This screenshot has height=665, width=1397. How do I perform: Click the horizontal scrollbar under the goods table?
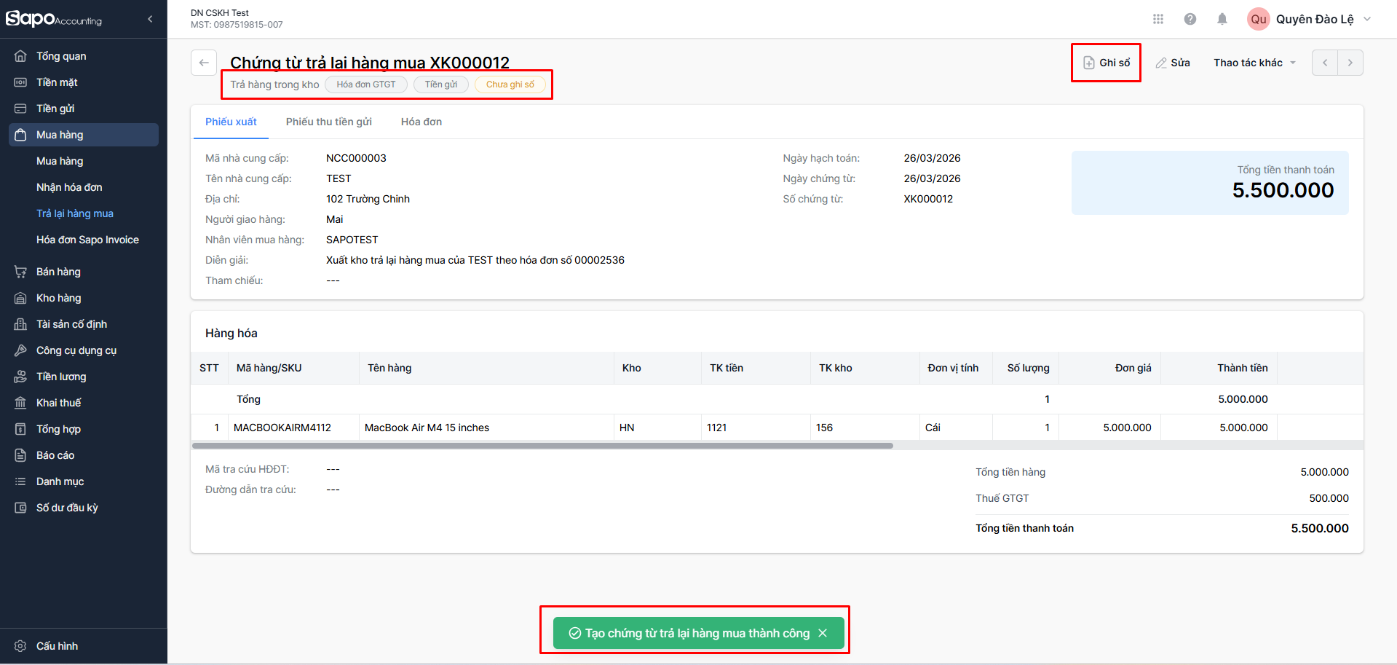(542, 446)
